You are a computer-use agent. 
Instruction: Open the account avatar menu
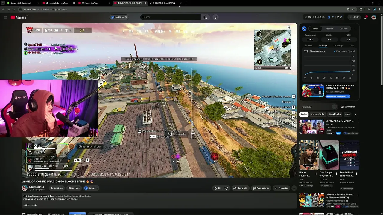[374, 17]
